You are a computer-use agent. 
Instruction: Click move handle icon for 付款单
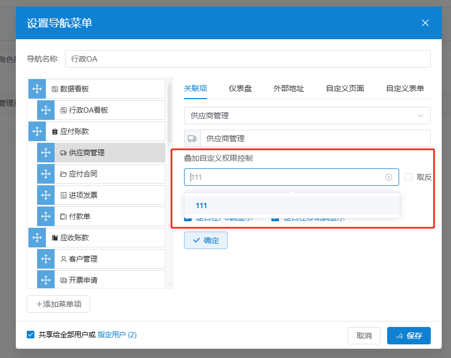pyautogui.click(x=46, y=216)
